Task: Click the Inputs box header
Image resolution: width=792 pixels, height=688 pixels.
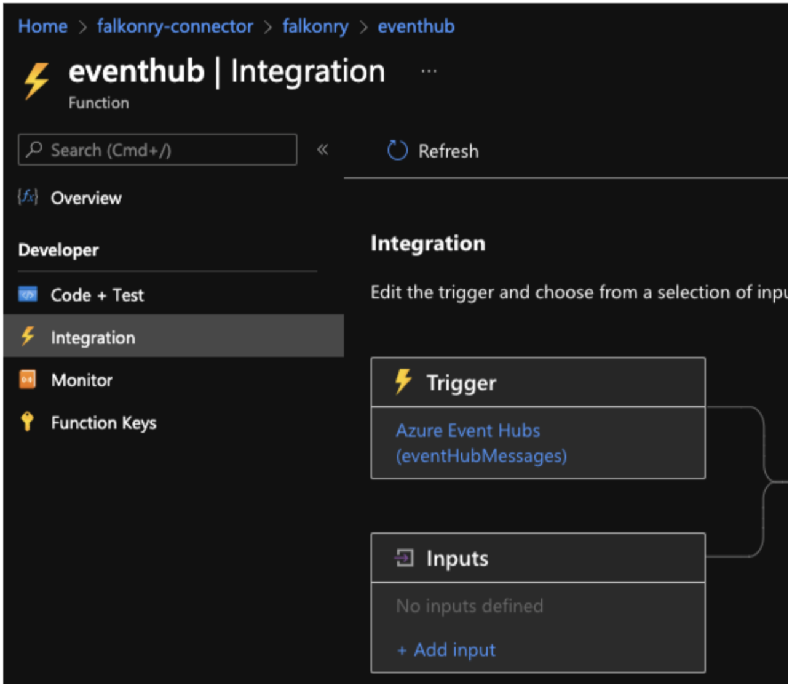Action: click(x=538, y=558)
